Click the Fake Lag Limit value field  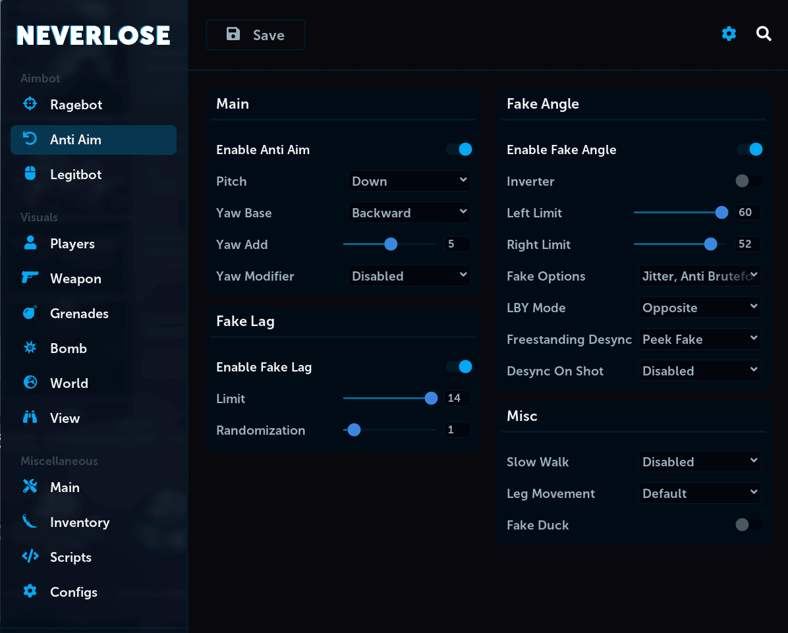coord(457,399)
